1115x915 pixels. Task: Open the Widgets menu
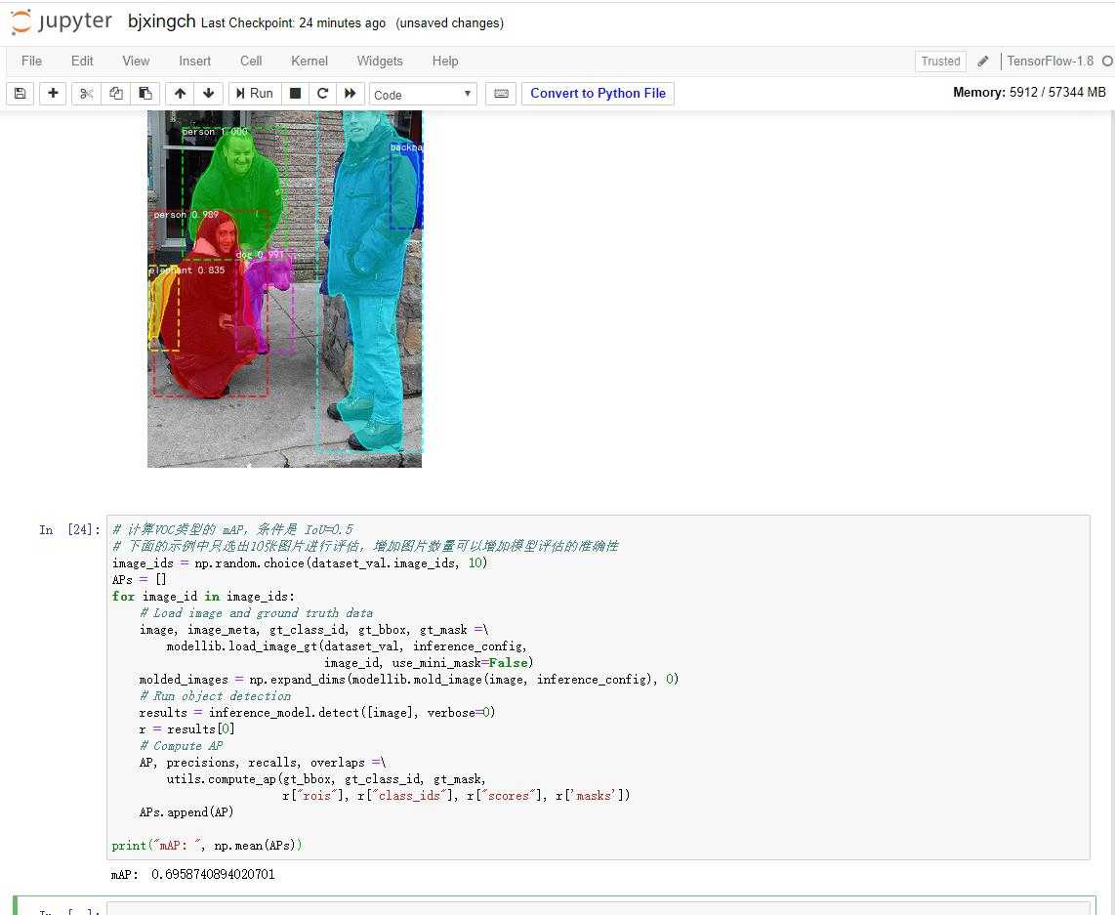(x=380, y=62)
